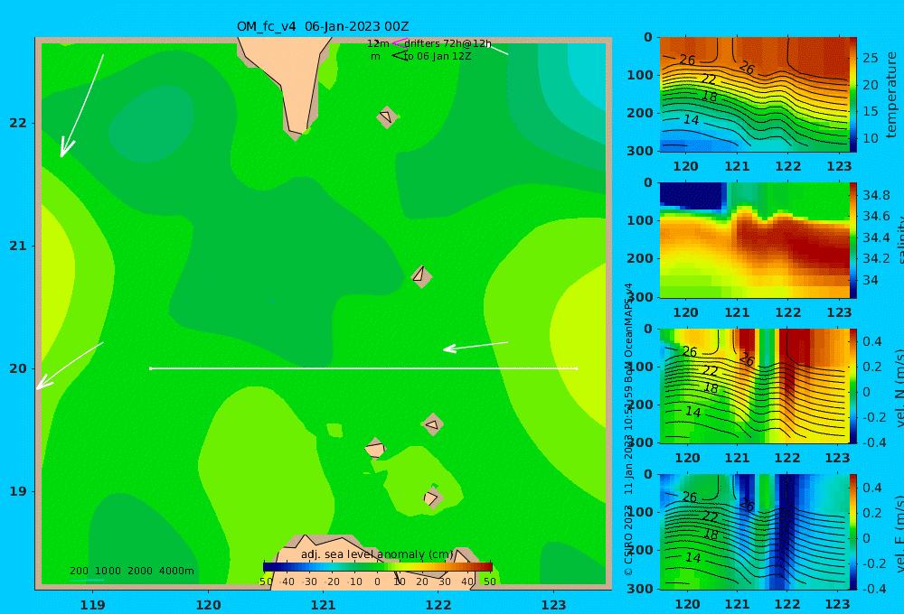This screenshot has width=904, height=614.
Task: Open the eastward velocity section panel
Action: [754, 532]
